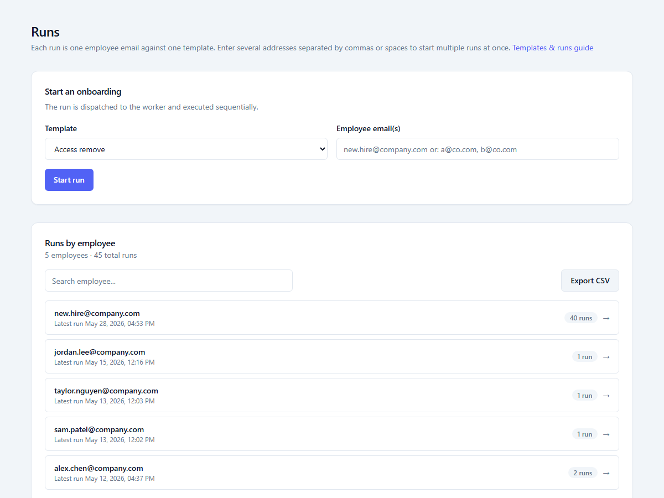
Task: Click Latest run May 13, 2026, 12:02 PM
Action: coord(105,440)
